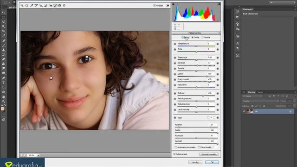Click the Rozmiar slider handle
297x167 pixels.
click(x=179, y=127)
